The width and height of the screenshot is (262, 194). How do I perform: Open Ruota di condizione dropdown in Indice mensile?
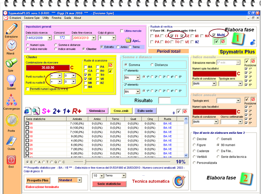coord(214,84)
